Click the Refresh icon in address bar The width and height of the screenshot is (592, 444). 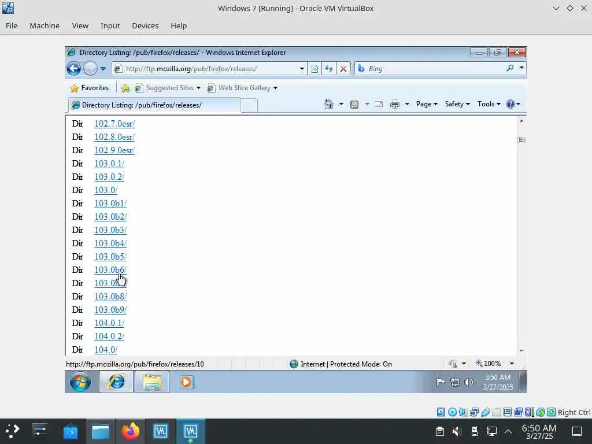coord(329,69)
